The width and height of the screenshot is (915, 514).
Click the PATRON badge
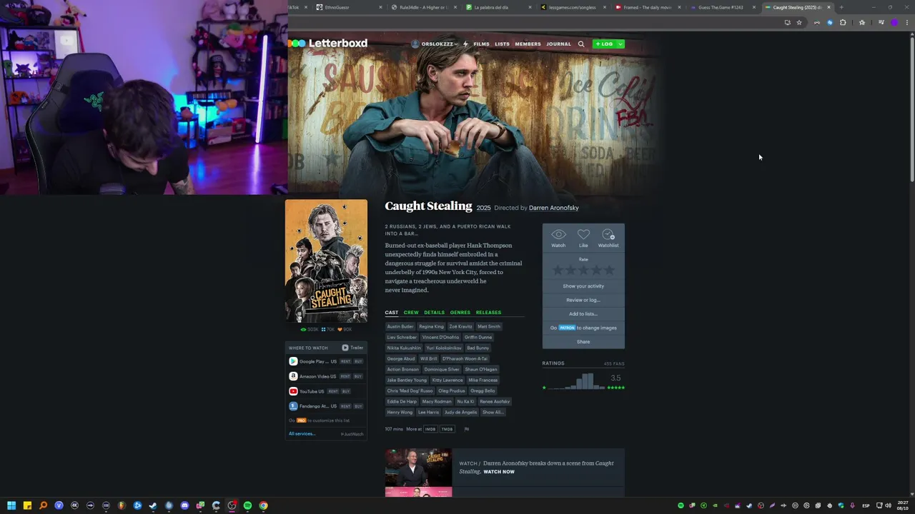567,328
